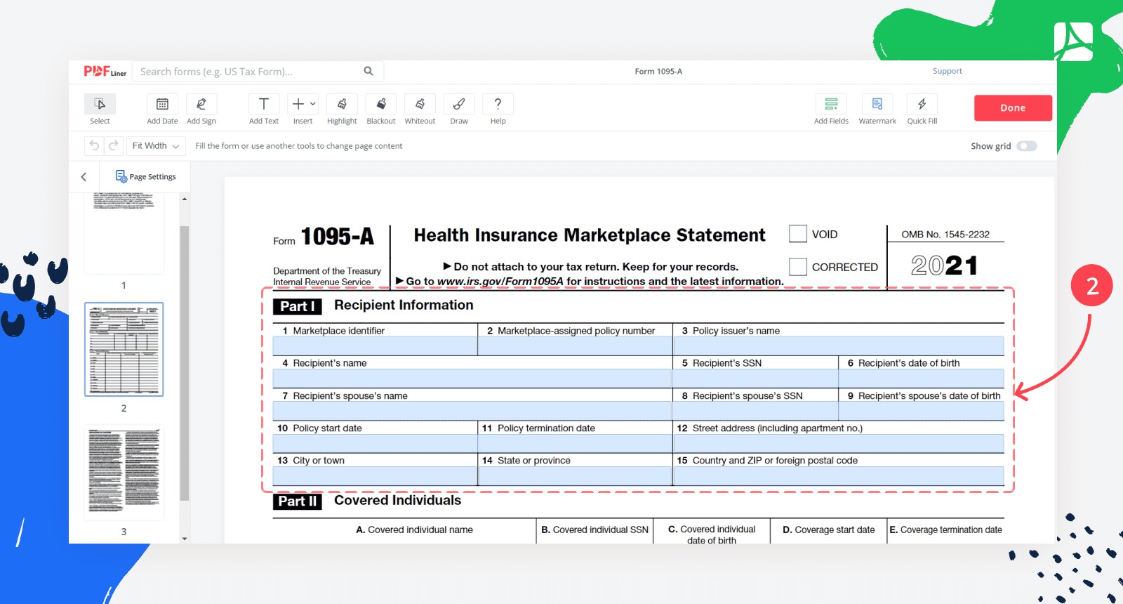Check the VOID checkbox
The image size is (1123, 604).
pyautogui.click(x=798, y=234)
